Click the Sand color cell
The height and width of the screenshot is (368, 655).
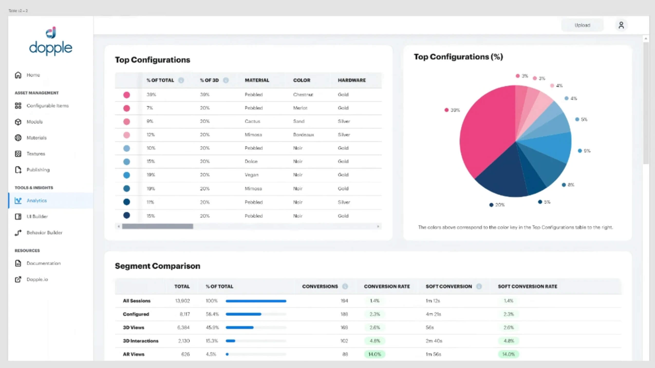coord(299,121)
